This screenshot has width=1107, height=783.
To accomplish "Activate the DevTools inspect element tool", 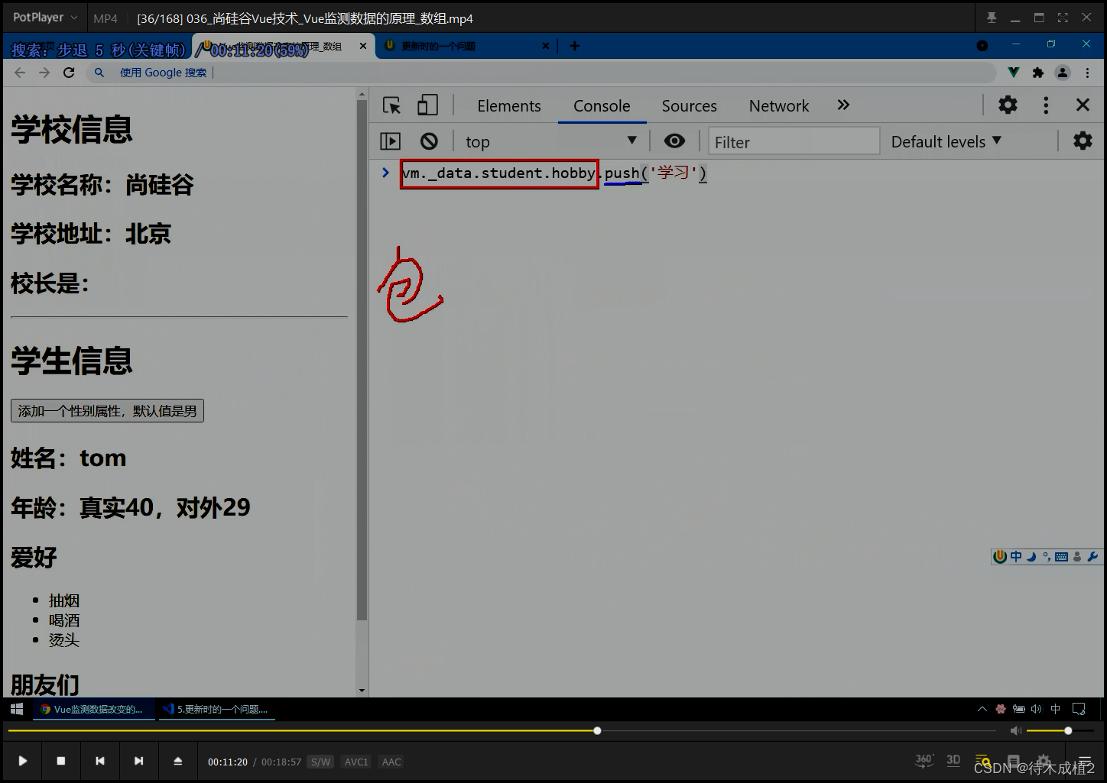I will click(x=392, y=105).
